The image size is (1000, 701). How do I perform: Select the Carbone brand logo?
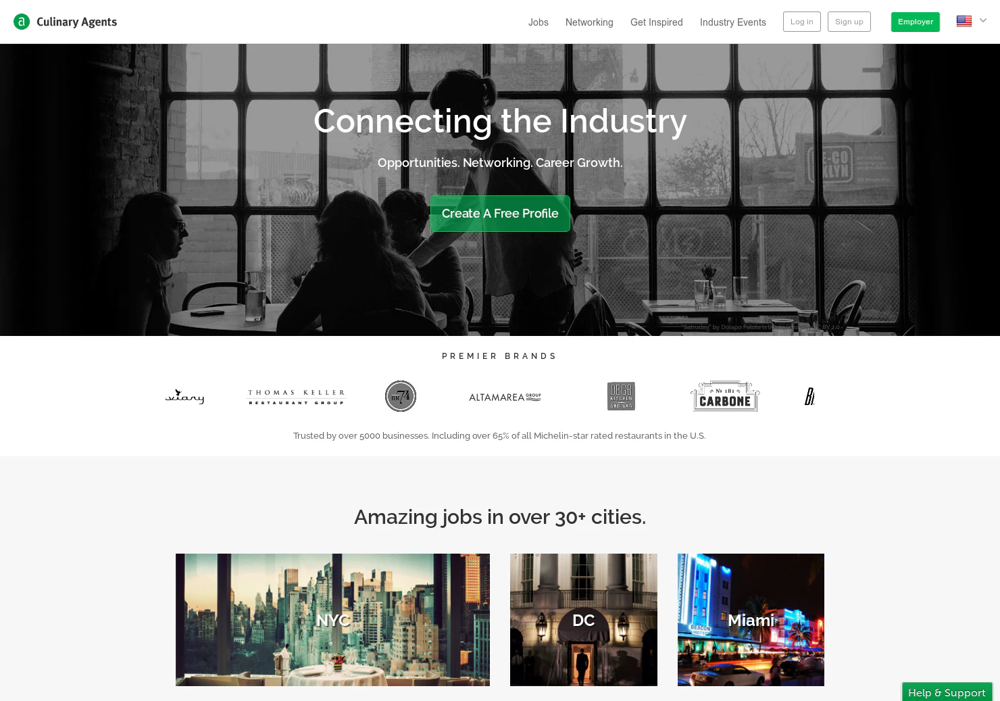725,396
